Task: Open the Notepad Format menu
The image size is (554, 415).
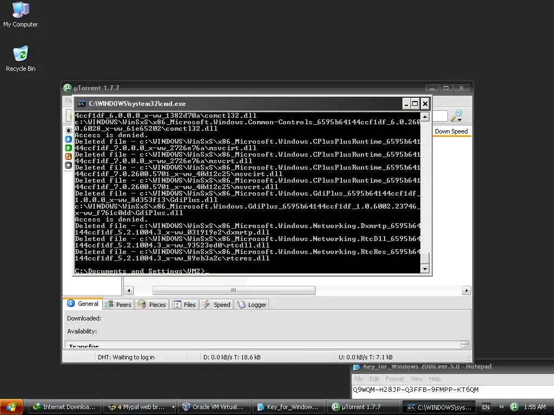Action: click(x=394, y=379)
